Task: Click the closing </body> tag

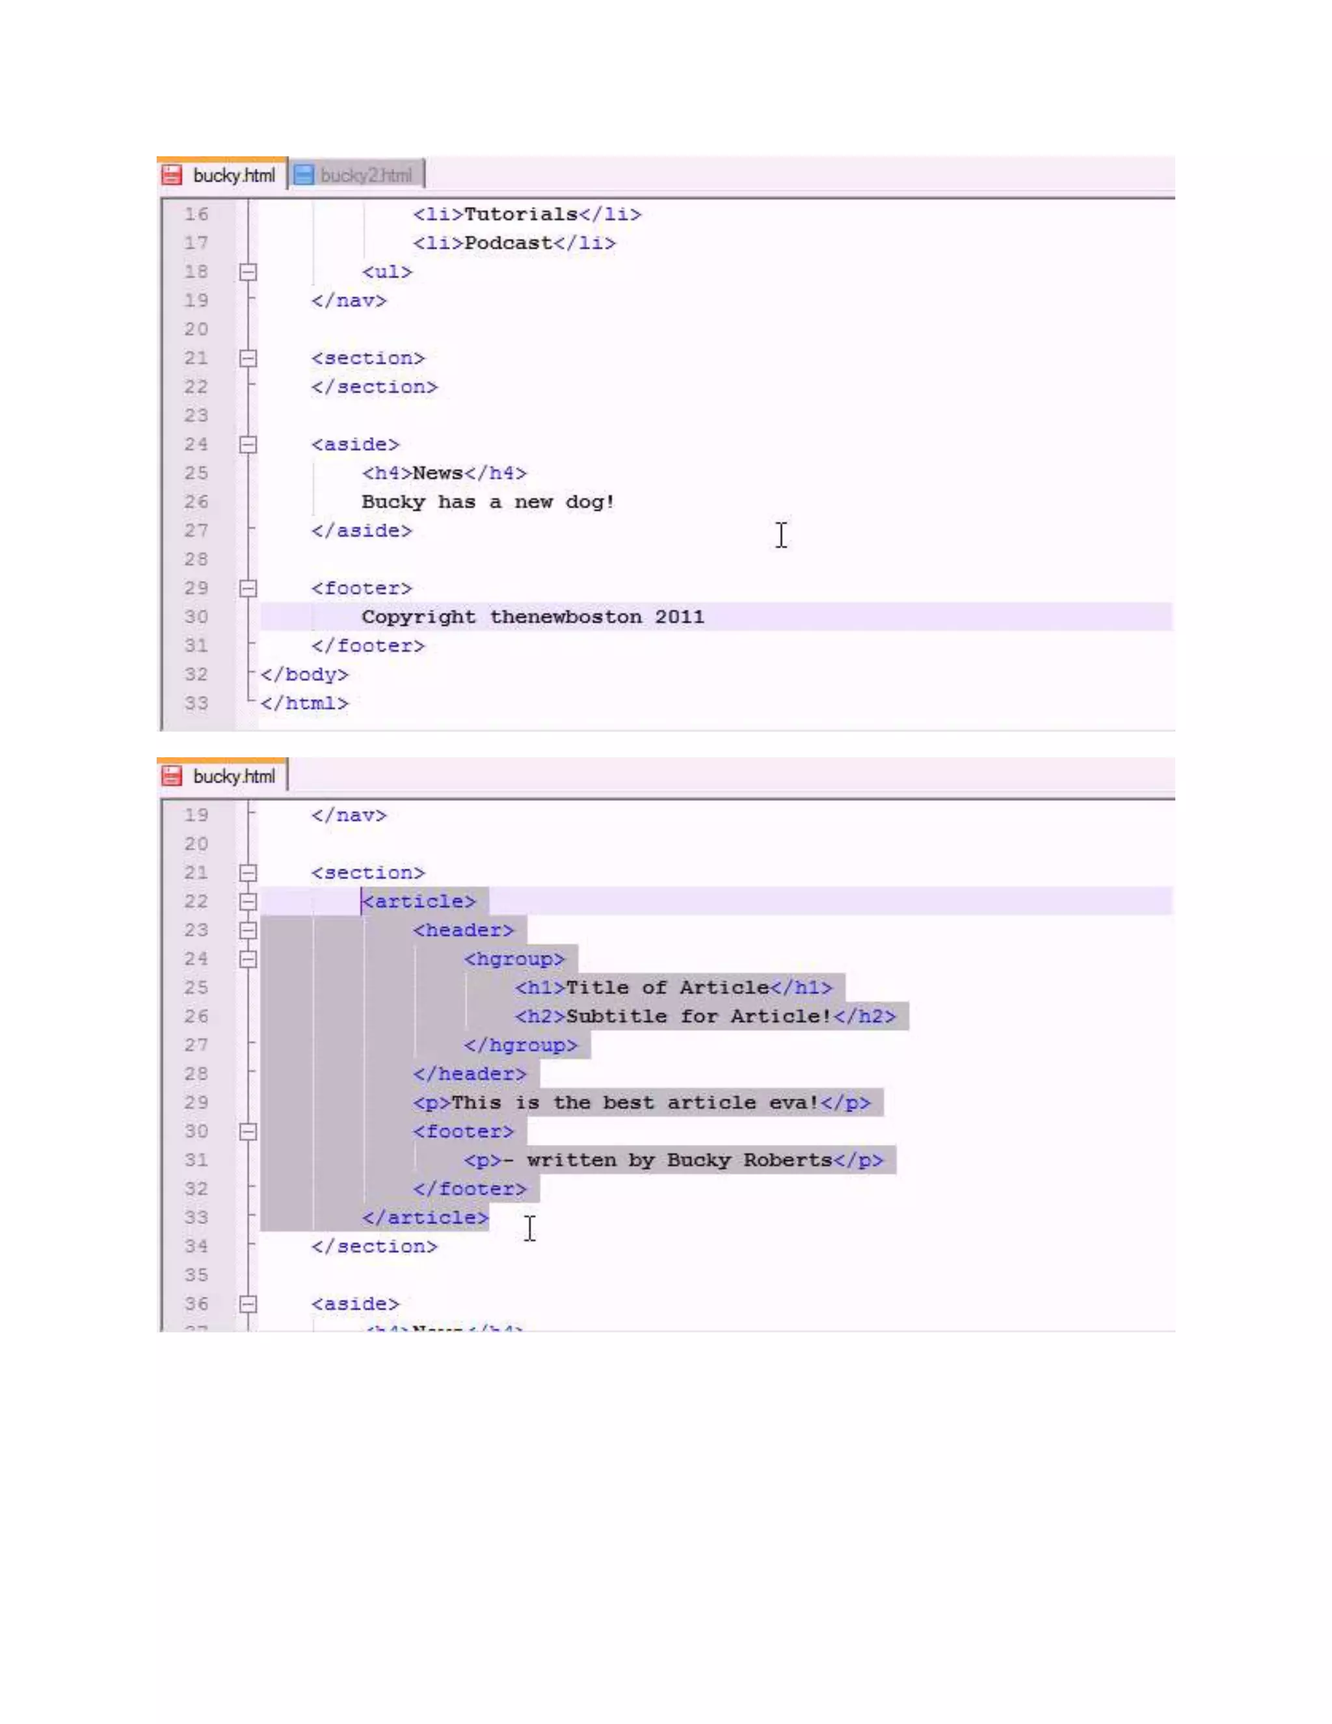Action: point(304,674)
